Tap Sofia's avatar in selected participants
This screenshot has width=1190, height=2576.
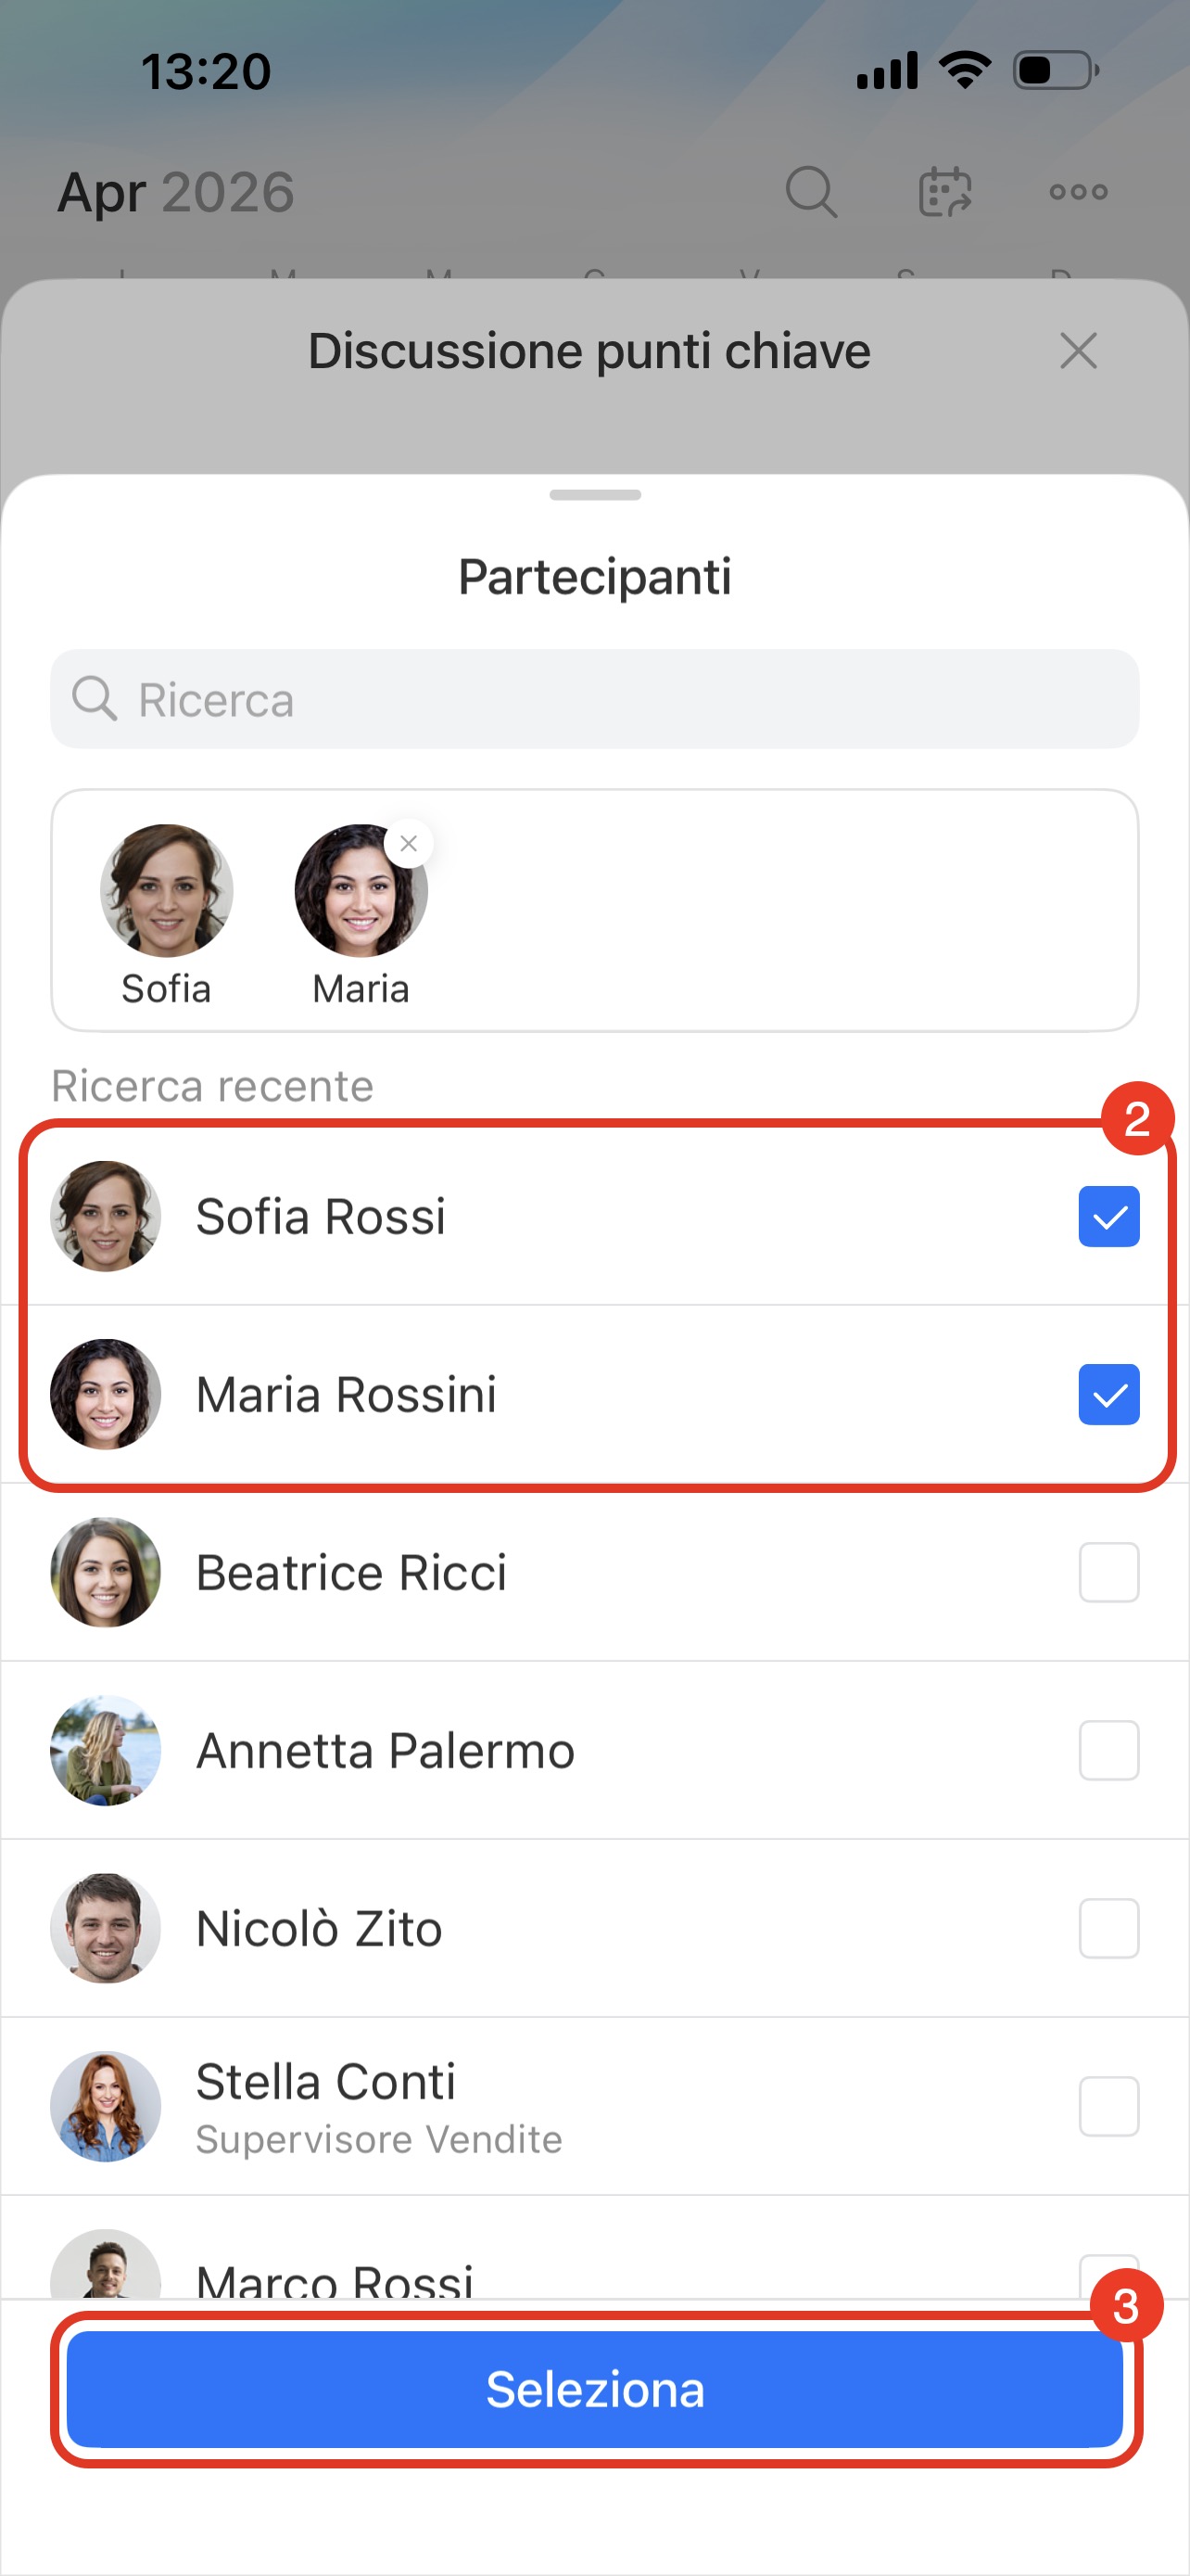coord(167,890)
